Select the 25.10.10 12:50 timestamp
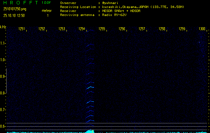This screenshot has height=133, width=210. point(14,15)
